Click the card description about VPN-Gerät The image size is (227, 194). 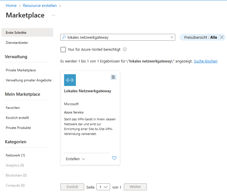pyautogui.click(x=90, y=127)
